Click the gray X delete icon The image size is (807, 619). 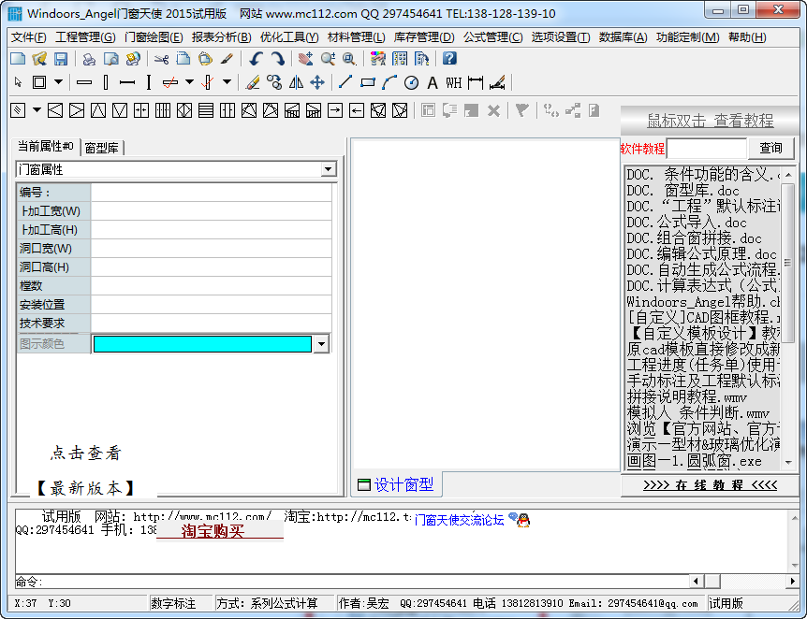click(493, 110)
